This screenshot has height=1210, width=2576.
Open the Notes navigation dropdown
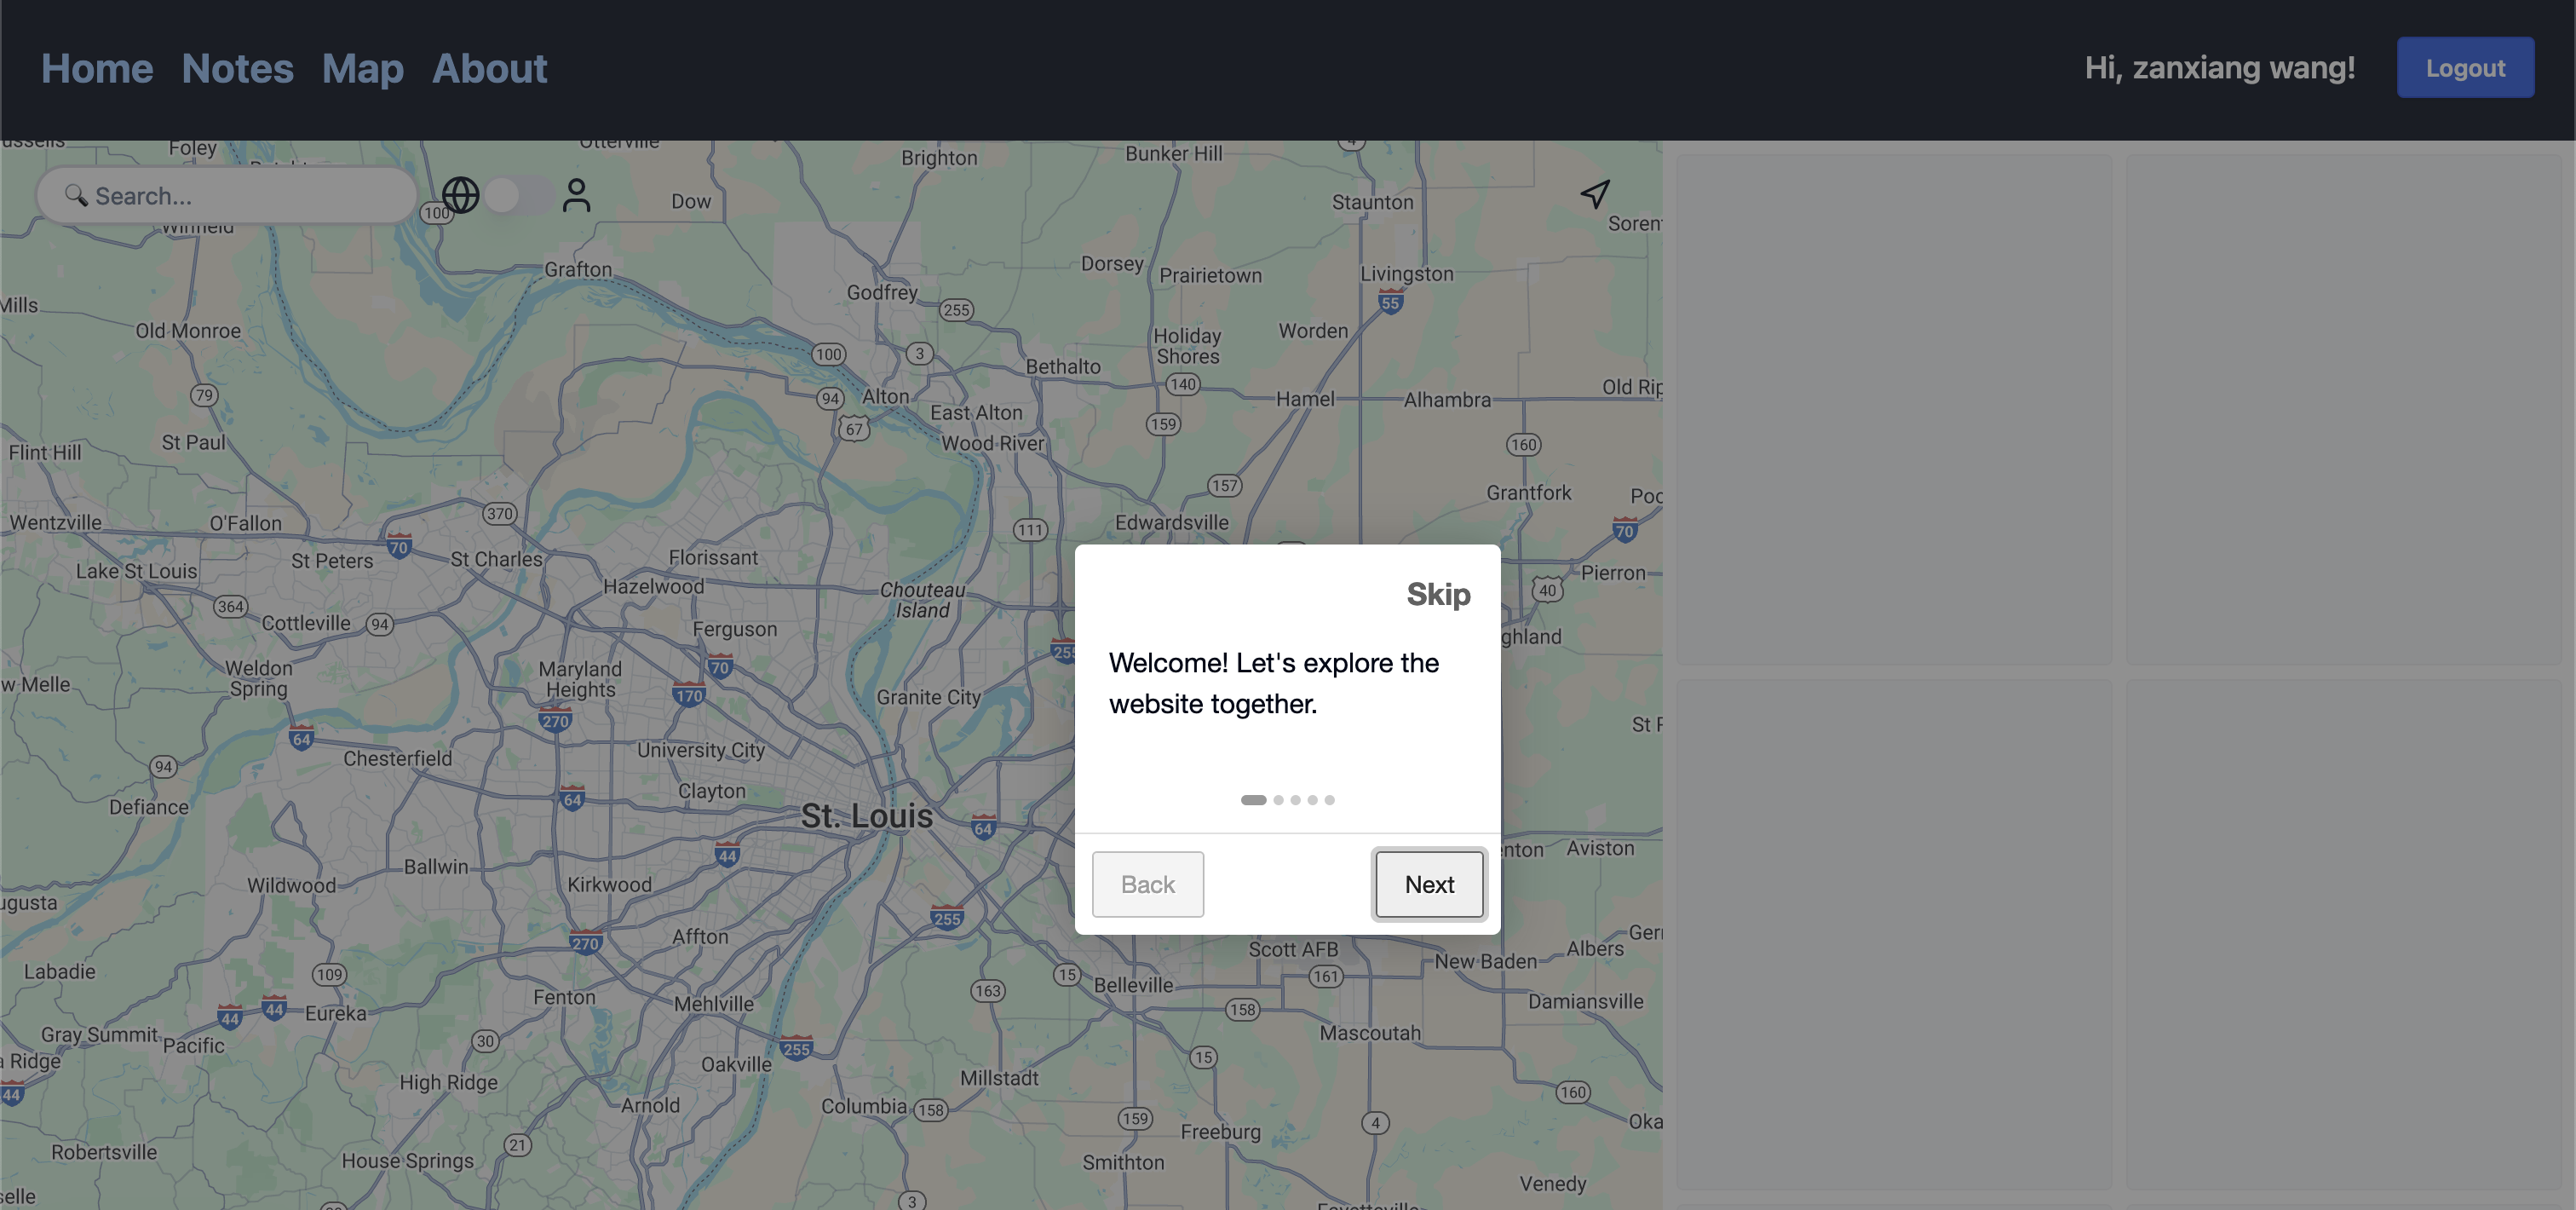(239, 67)
